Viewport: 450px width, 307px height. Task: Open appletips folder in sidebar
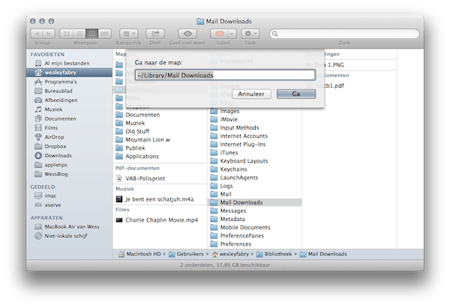[x=69, y=165]
